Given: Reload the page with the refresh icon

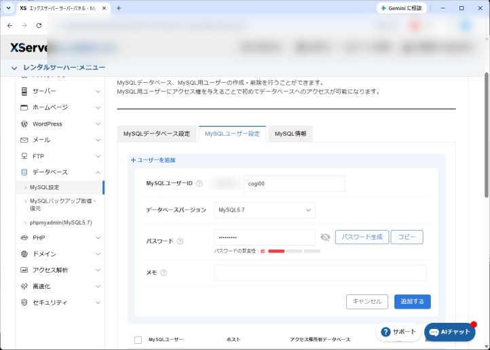Looking at the screenshot, I should click(x=39, y=26).
